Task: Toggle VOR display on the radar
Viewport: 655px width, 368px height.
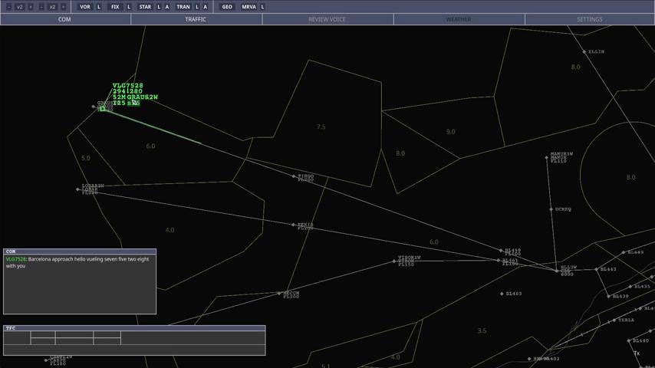Action: tap(84, 7)
